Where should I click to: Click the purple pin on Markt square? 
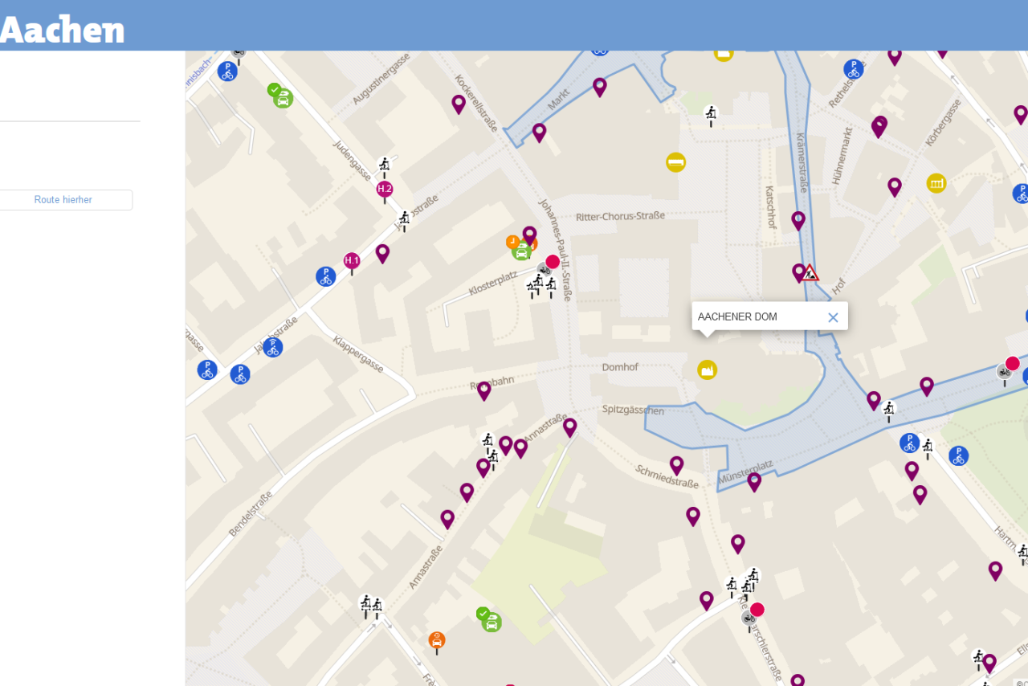(x=599, y=86)
